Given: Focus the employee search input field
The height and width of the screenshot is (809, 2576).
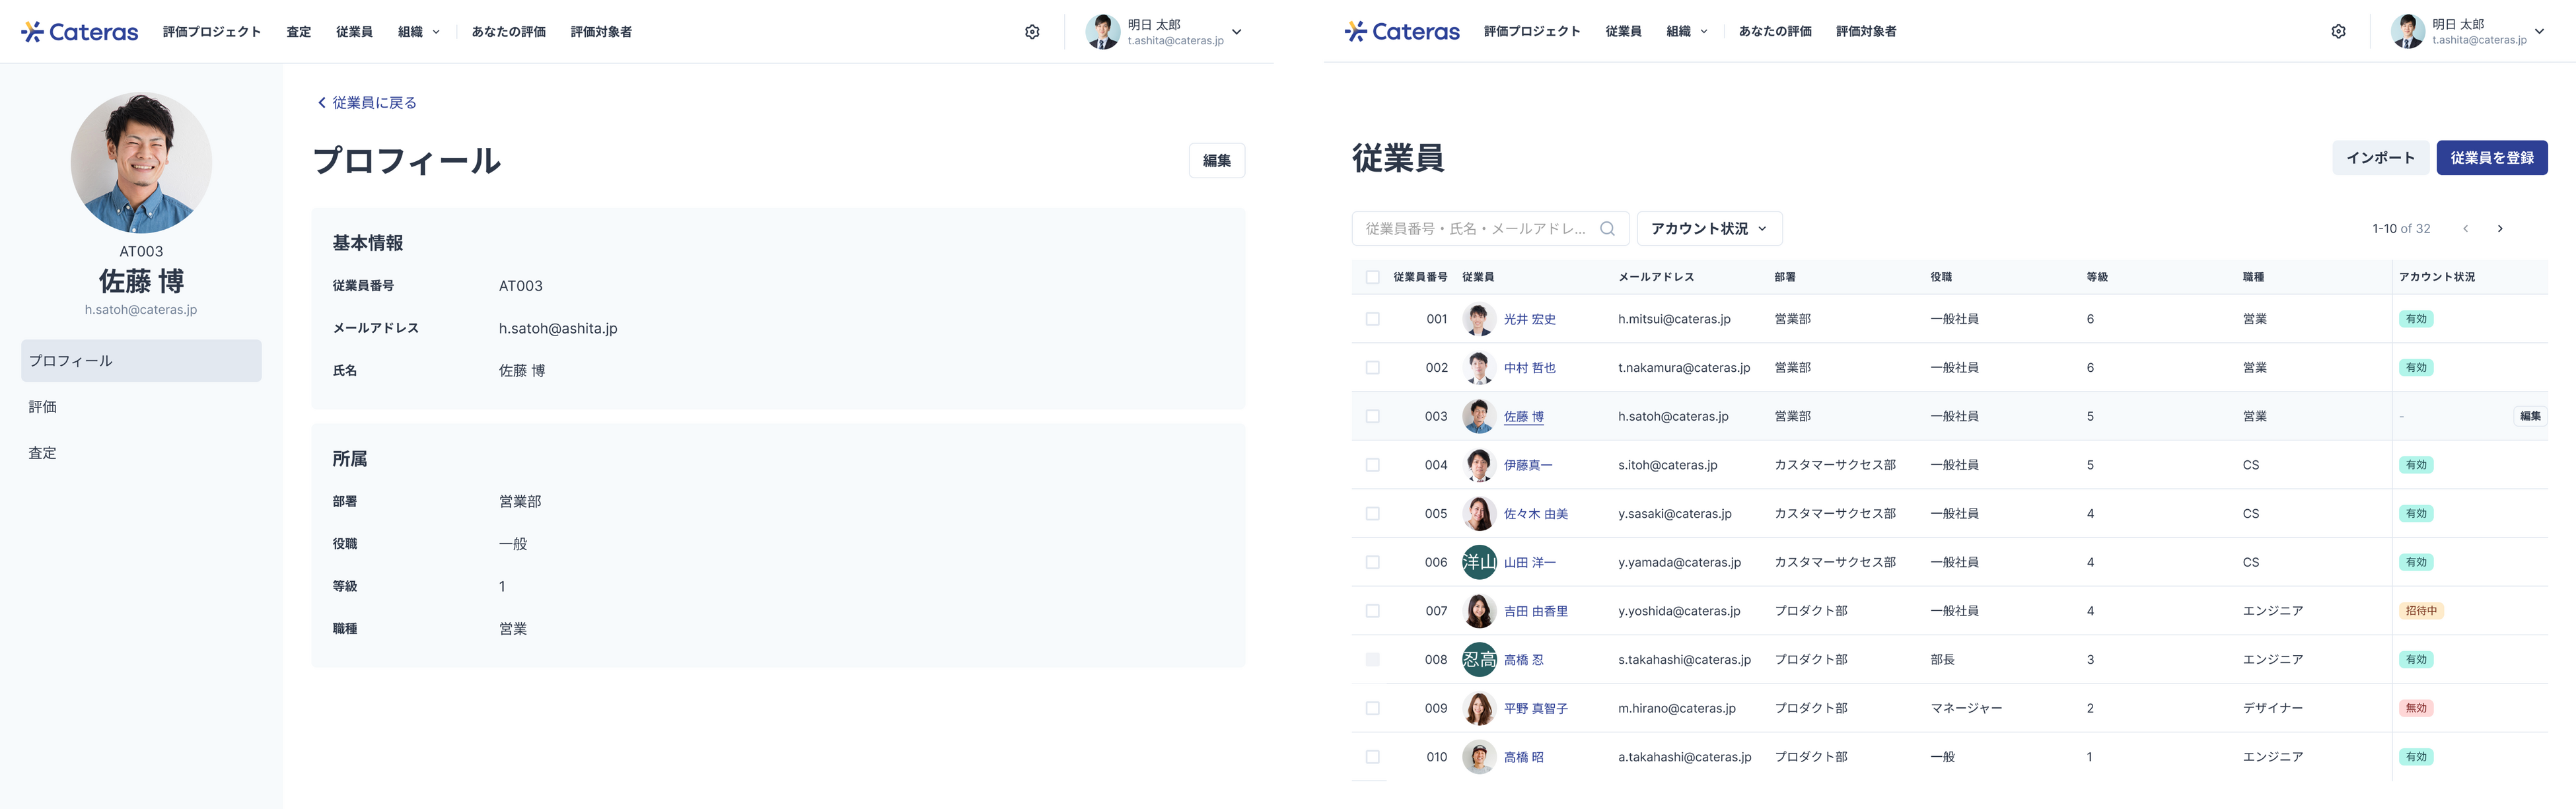Looking at the screenshot, I should click(1476, 229).
